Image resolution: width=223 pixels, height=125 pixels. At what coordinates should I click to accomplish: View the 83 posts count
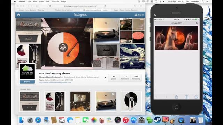114,77
